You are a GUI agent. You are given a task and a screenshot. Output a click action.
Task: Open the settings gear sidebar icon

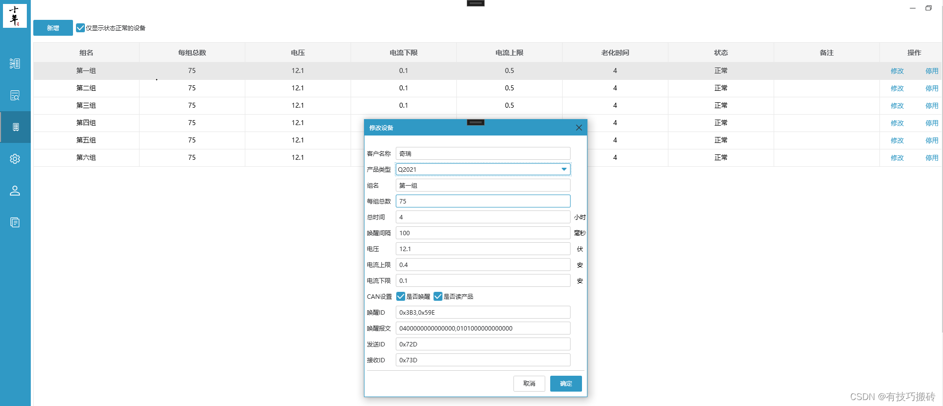[15, 159]
